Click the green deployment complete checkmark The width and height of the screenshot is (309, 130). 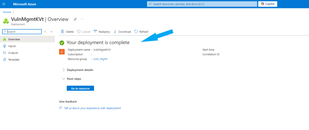coord(62,43)
